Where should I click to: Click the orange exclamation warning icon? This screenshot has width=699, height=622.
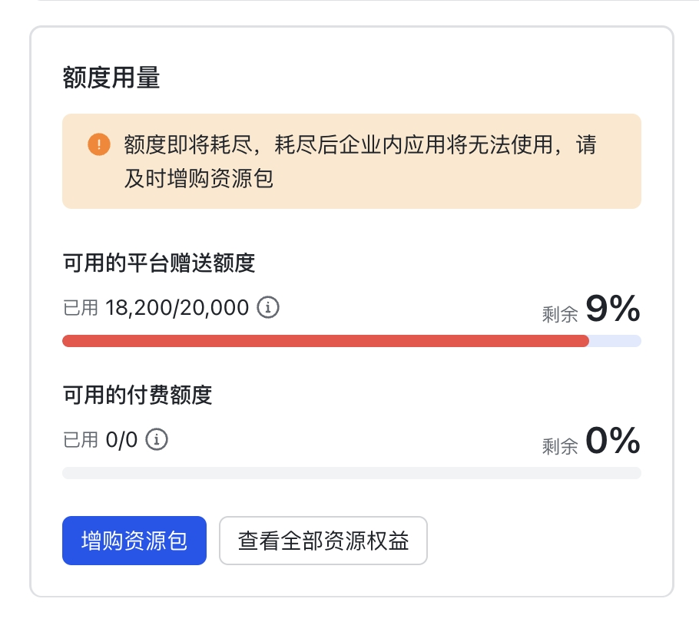99,144
